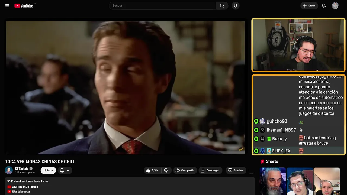Screen dimensions: 347x195
Task: Click emote in ELIEX_EX message
Action: [301, 151]
